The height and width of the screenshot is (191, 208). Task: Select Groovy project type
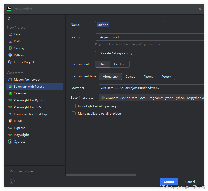click(x=35, y=48)
